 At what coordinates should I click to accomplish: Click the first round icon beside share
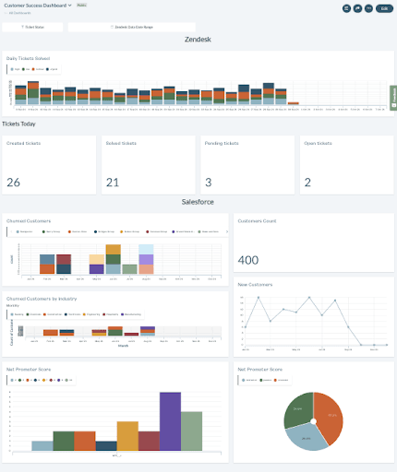coord(346,8)
